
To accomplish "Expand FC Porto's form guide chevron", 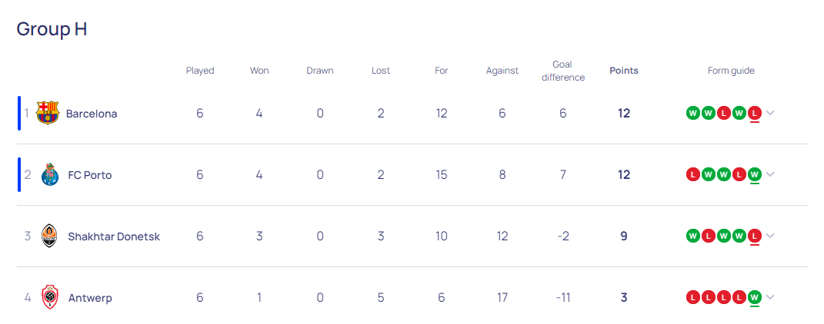I will coord(770,174).
